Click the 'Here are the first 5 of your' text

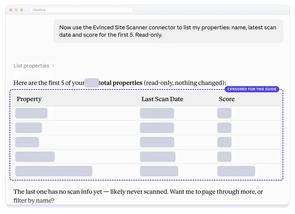click(49, 83)
